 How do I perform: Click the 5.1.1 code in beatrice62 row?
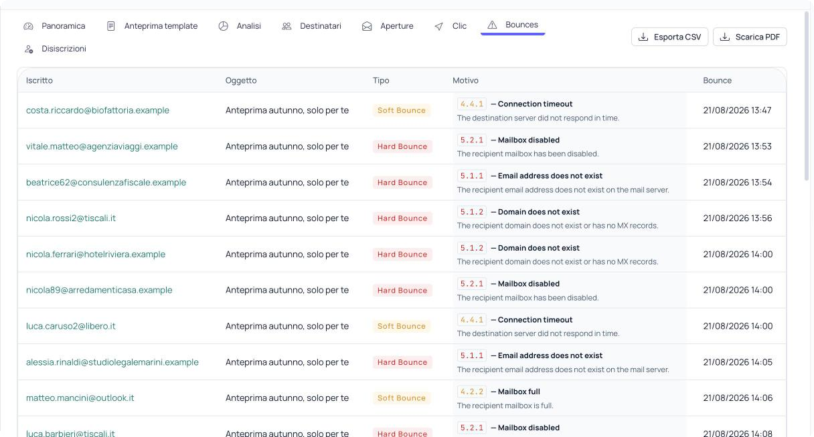(472, 176)
